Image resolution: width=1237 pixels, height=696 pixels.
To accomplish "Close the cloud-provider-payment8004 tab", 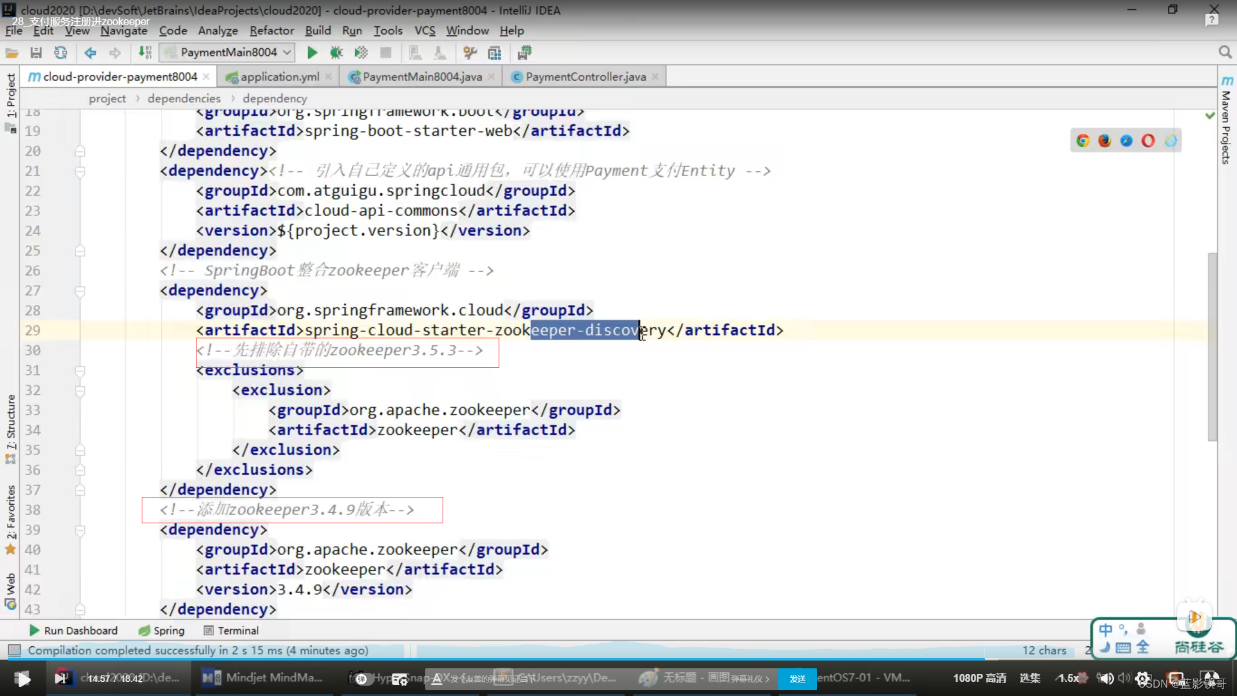I will tap(206, 77).
